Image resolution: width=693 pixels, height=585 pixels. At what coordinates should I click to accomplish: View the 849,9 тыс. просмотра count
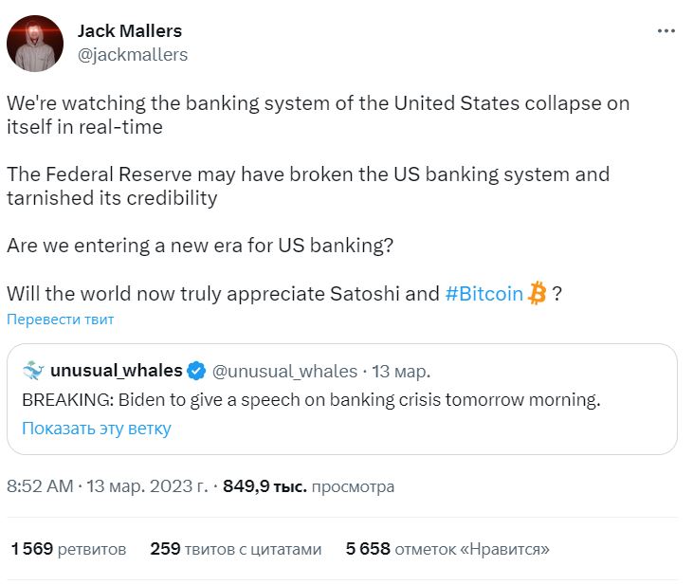point(308,486)
